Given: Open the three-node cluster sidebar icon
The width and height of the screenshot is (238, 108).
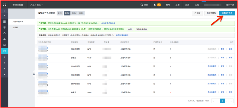Looking at the screenshot, I should pyautogui.click(x=4, y=33).
